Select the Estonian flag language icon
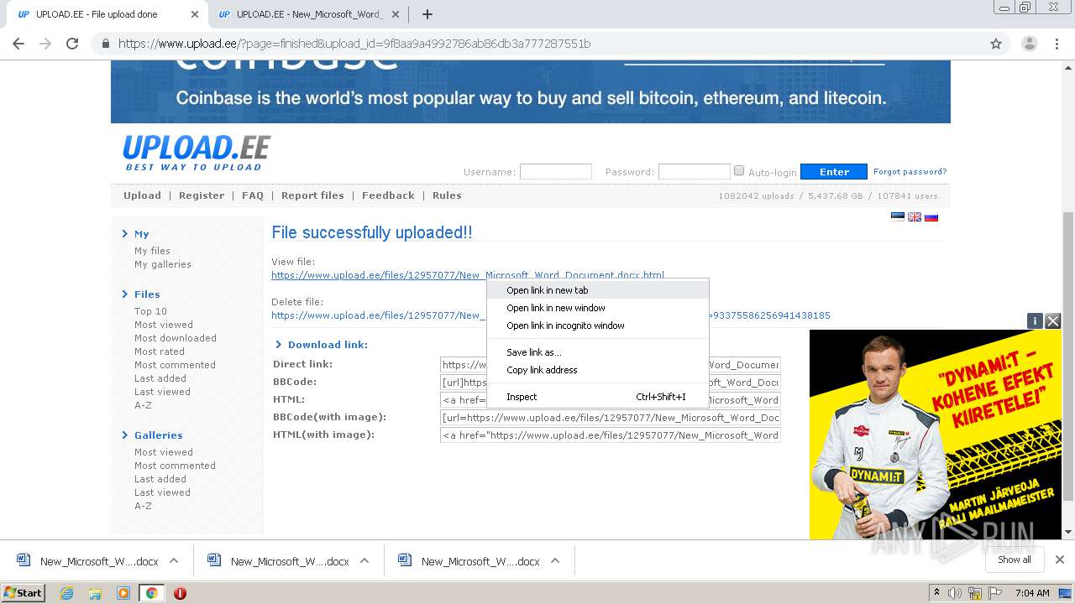1075x604 pixels. click(898, 216)
